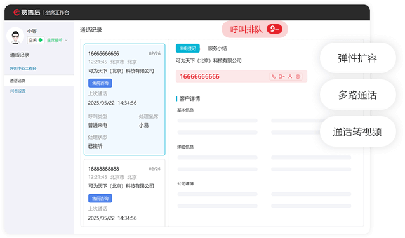
Task: Open 通话记录 item in the sidebar menu
Action: click(x=39, y=81)
